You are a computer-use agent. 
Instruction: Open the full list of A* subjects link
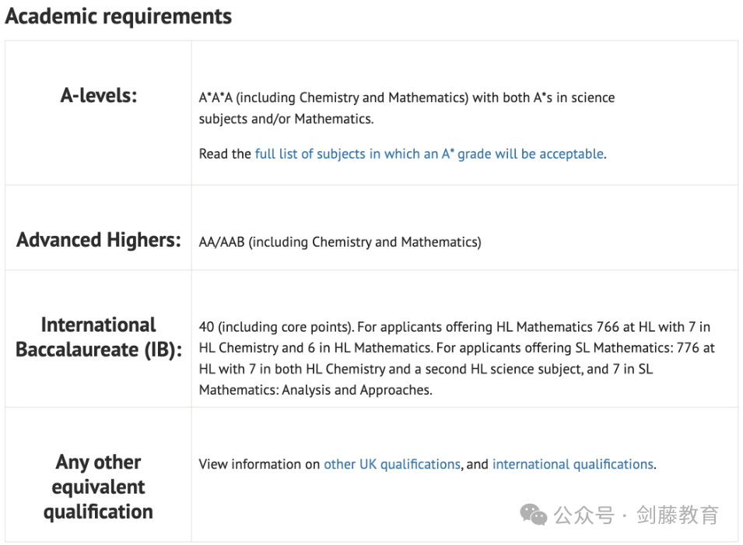coord(429,154)
